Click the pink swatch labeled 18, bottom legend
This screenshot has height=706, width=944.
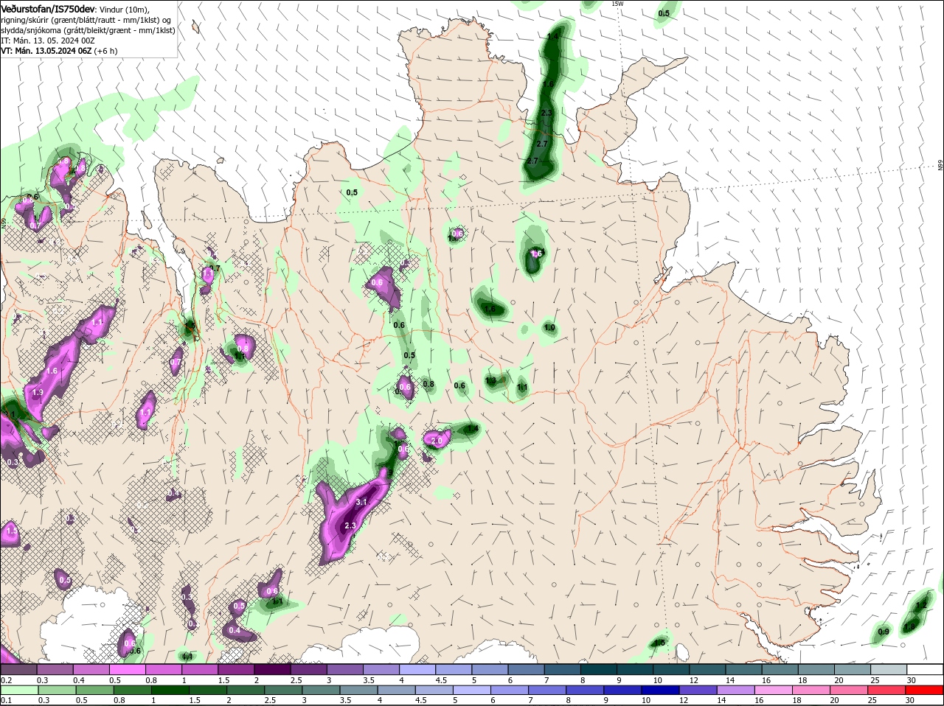[813, 691]
